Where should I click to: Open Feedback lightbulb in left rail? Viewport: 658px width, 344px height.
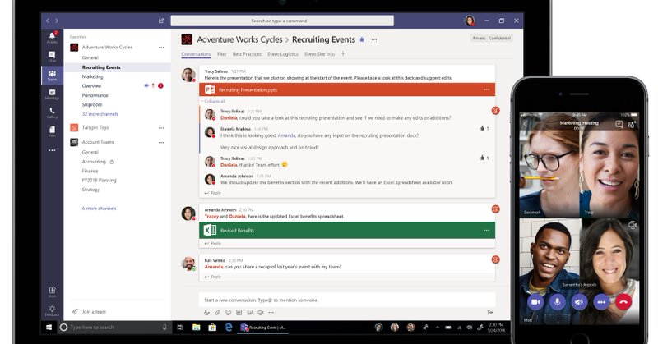tap(52, 310)
